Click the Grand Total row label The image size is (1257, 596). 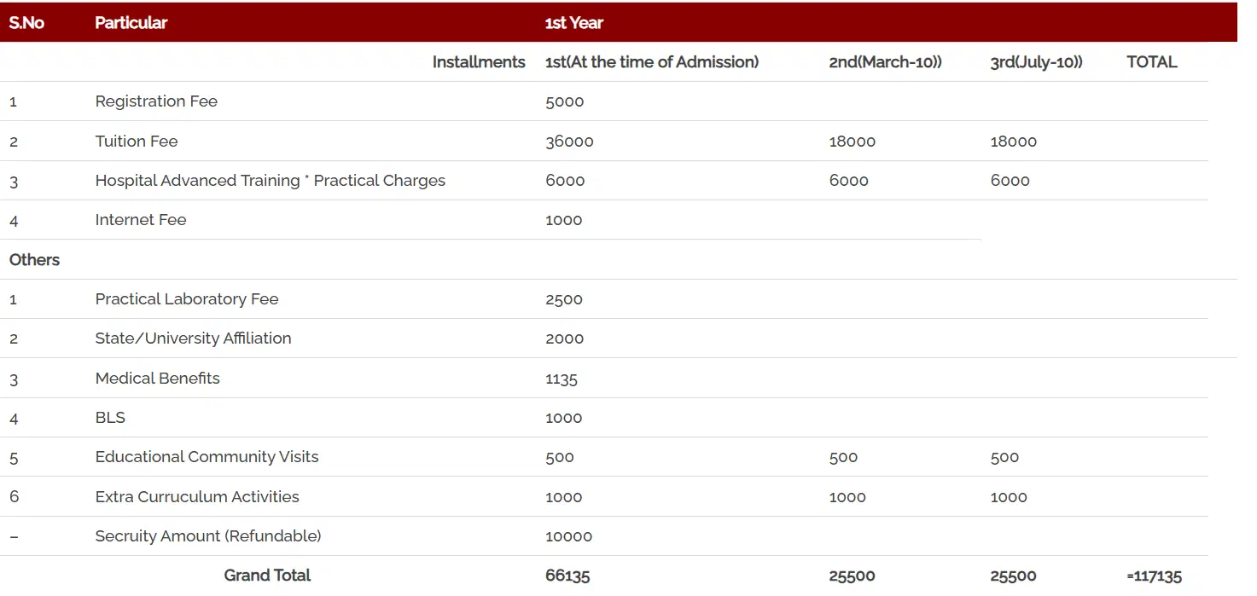click(x=267, y=576)
